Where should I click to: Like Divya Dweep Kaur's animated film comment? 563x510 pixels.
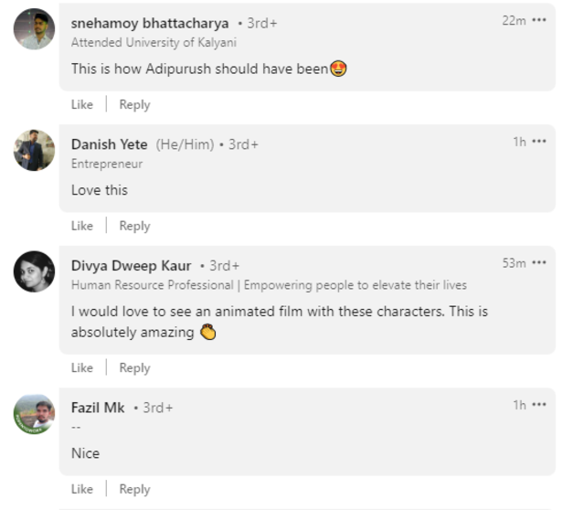click(x=82, y=367)
